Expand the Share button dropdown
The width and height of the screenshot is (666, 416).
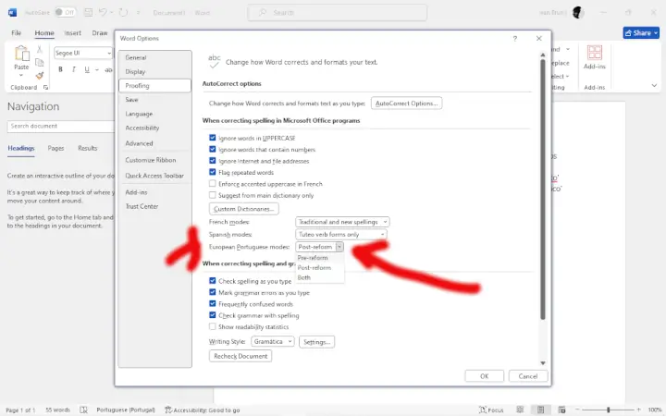point(656,32)
